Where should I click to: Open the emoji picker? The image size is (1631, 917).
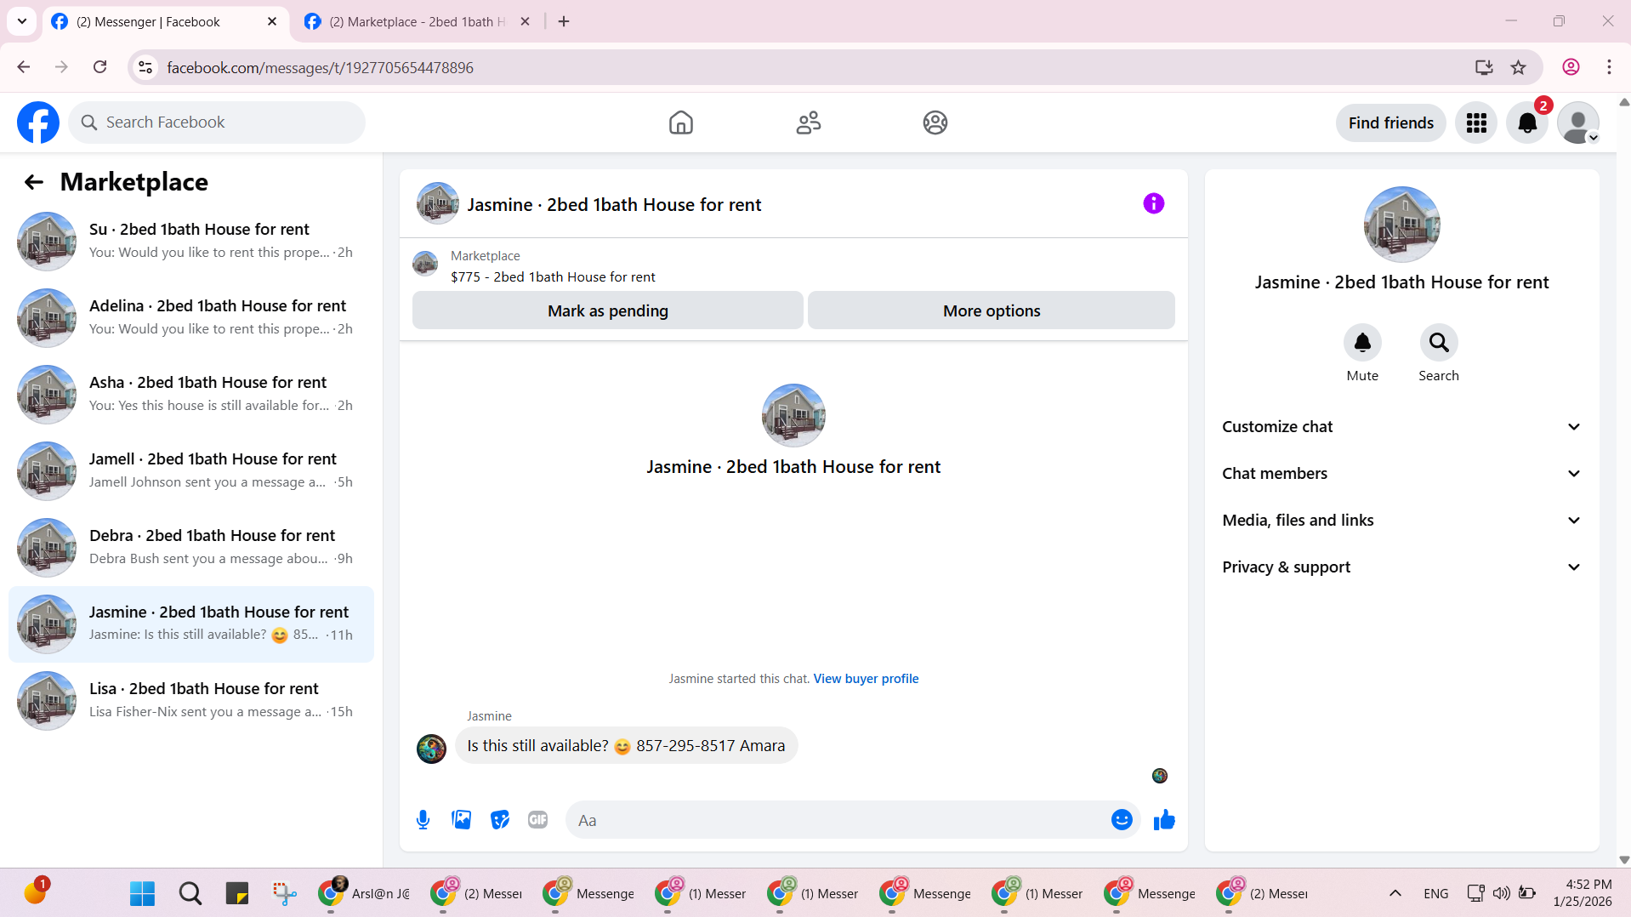1122,820
